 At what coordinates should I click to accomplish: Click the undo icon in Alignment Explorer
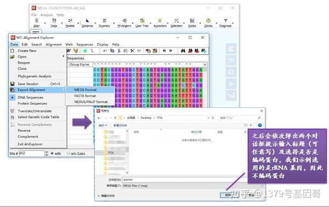[x=105, y=51]
